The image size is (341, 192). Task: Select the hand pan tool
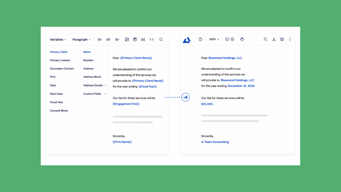tap(242, 39)
